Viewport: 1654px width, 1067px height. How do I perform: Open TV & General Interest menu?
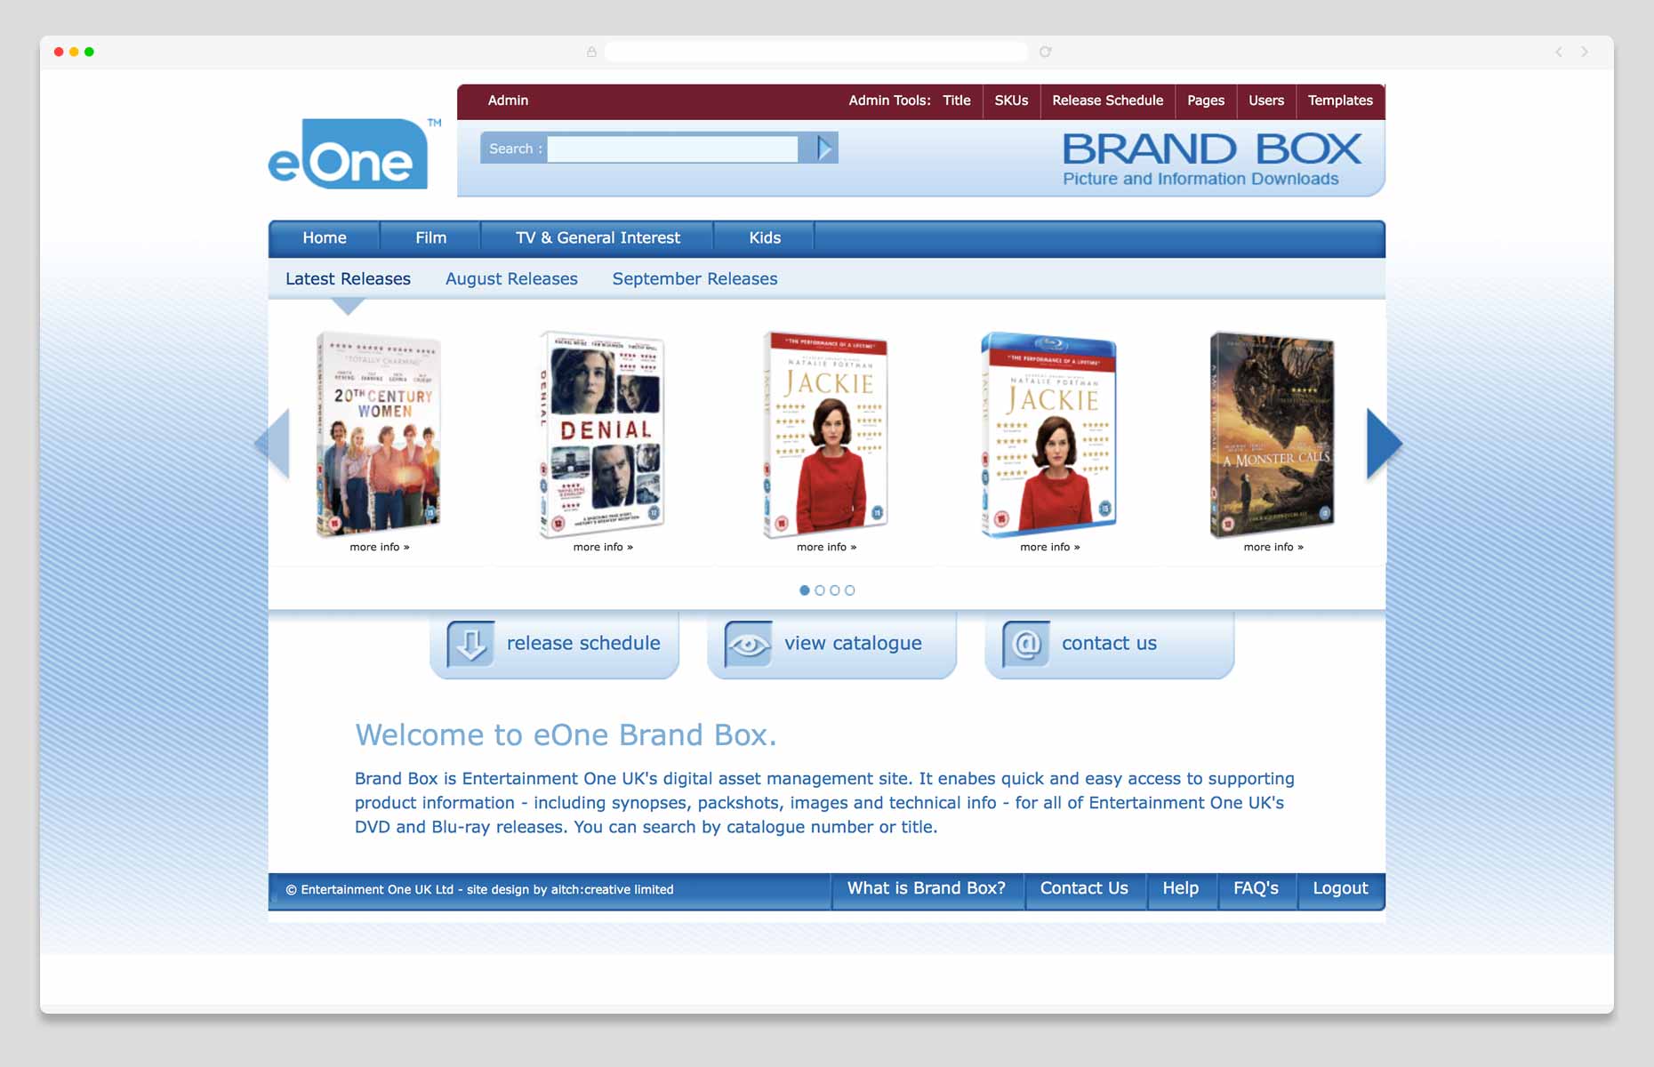pos(598,238)
